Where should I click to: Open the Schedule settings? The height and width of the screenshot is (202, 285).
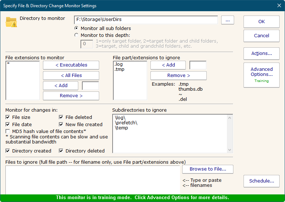click(261, 181)
